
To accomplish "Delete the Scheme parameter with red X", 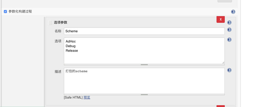I will point(221,19).
